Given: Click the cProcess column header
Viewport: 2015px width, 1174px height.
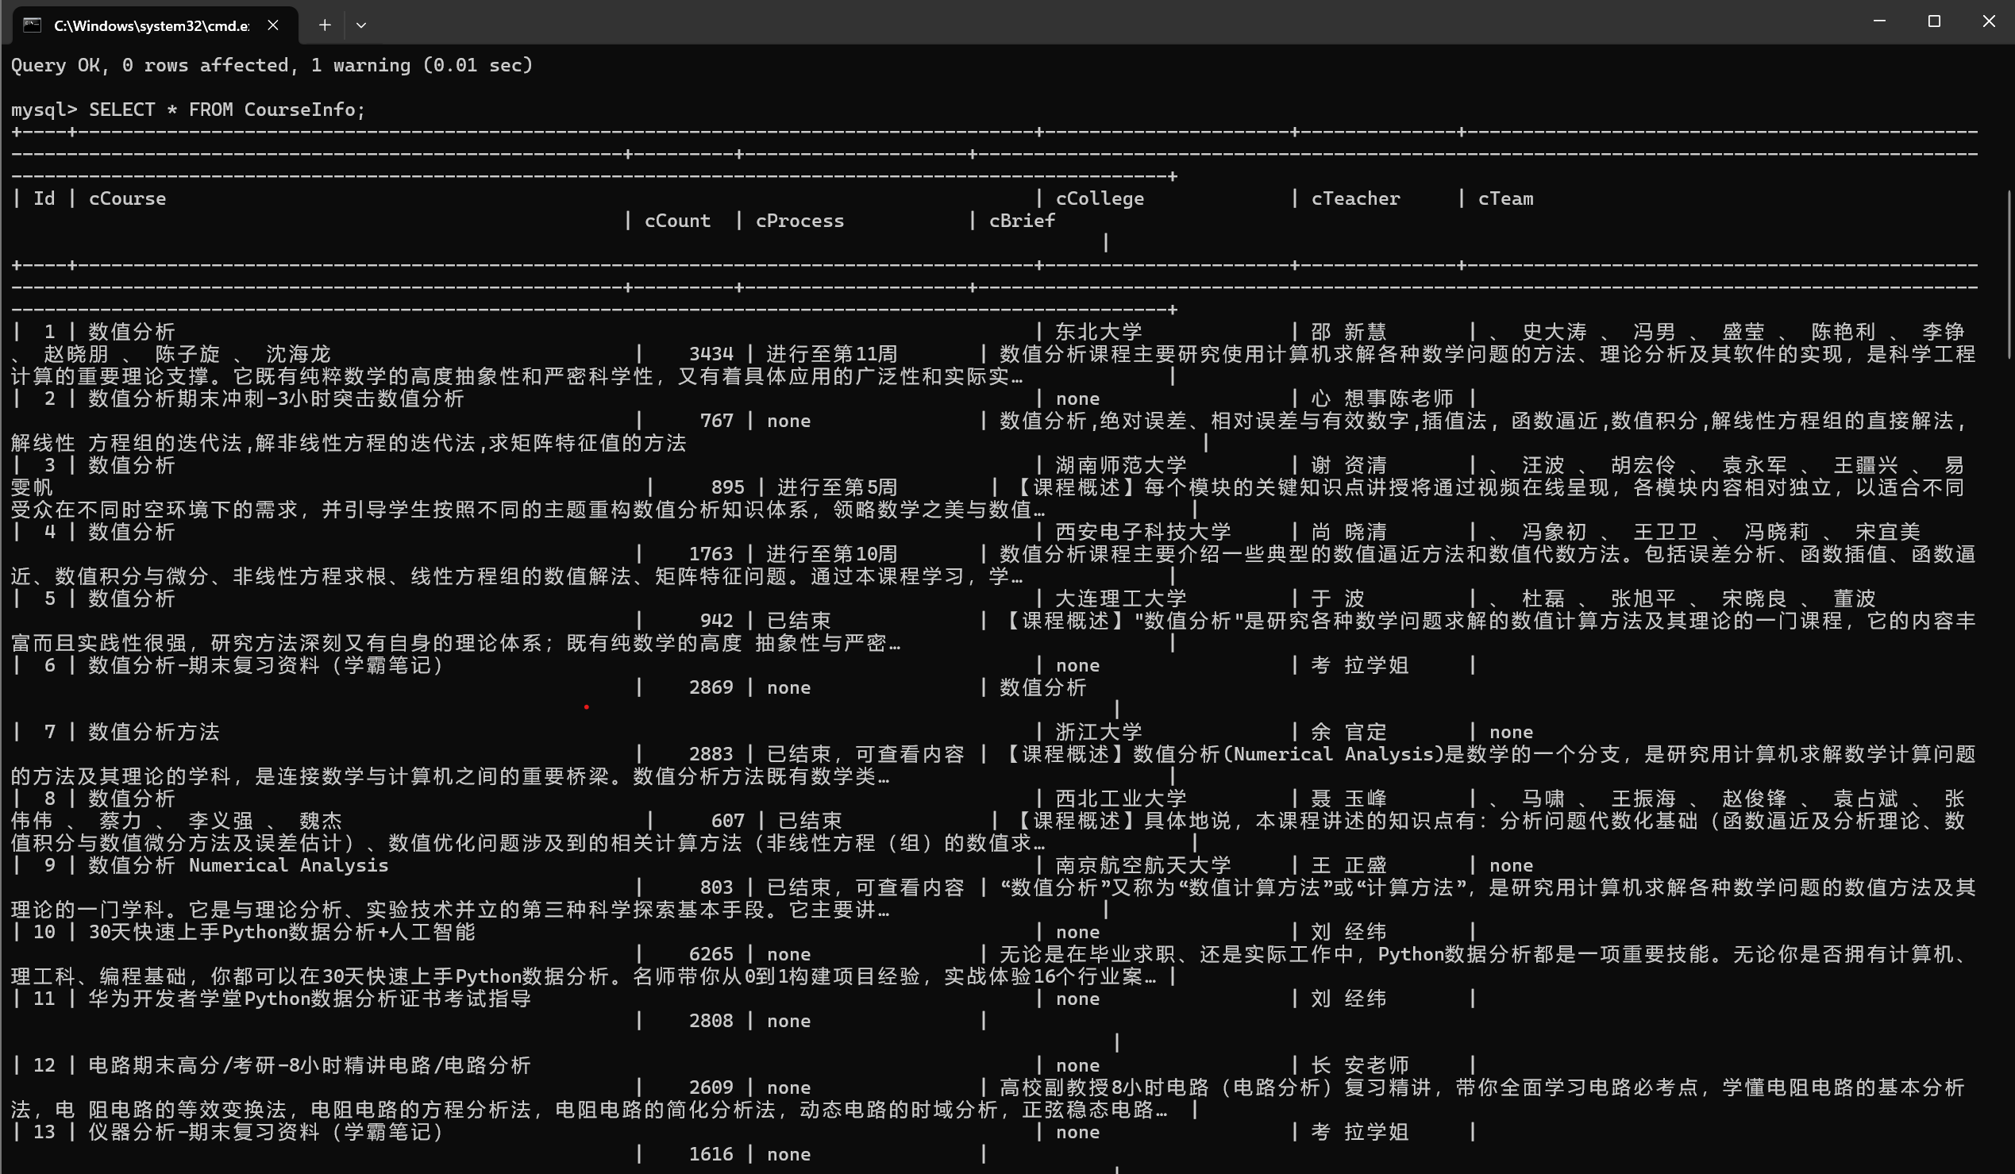Looking at the screenshot, I should pyautogui.click(x=799, y=221).
